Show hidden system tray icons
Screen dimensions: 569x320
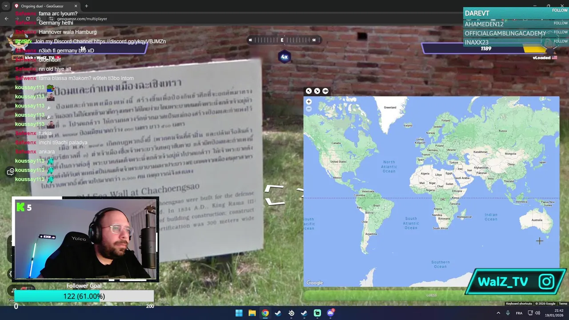coord(498,313)
